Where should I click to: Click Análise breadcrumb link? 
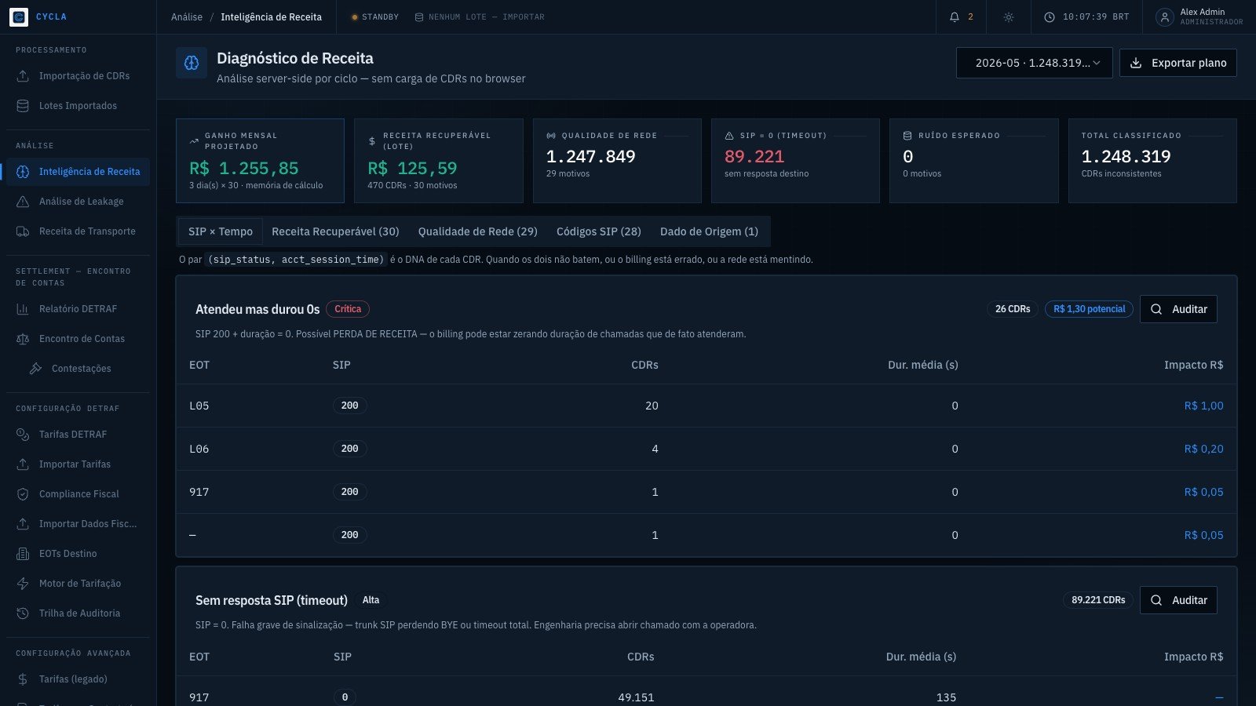tap(187, 16)
